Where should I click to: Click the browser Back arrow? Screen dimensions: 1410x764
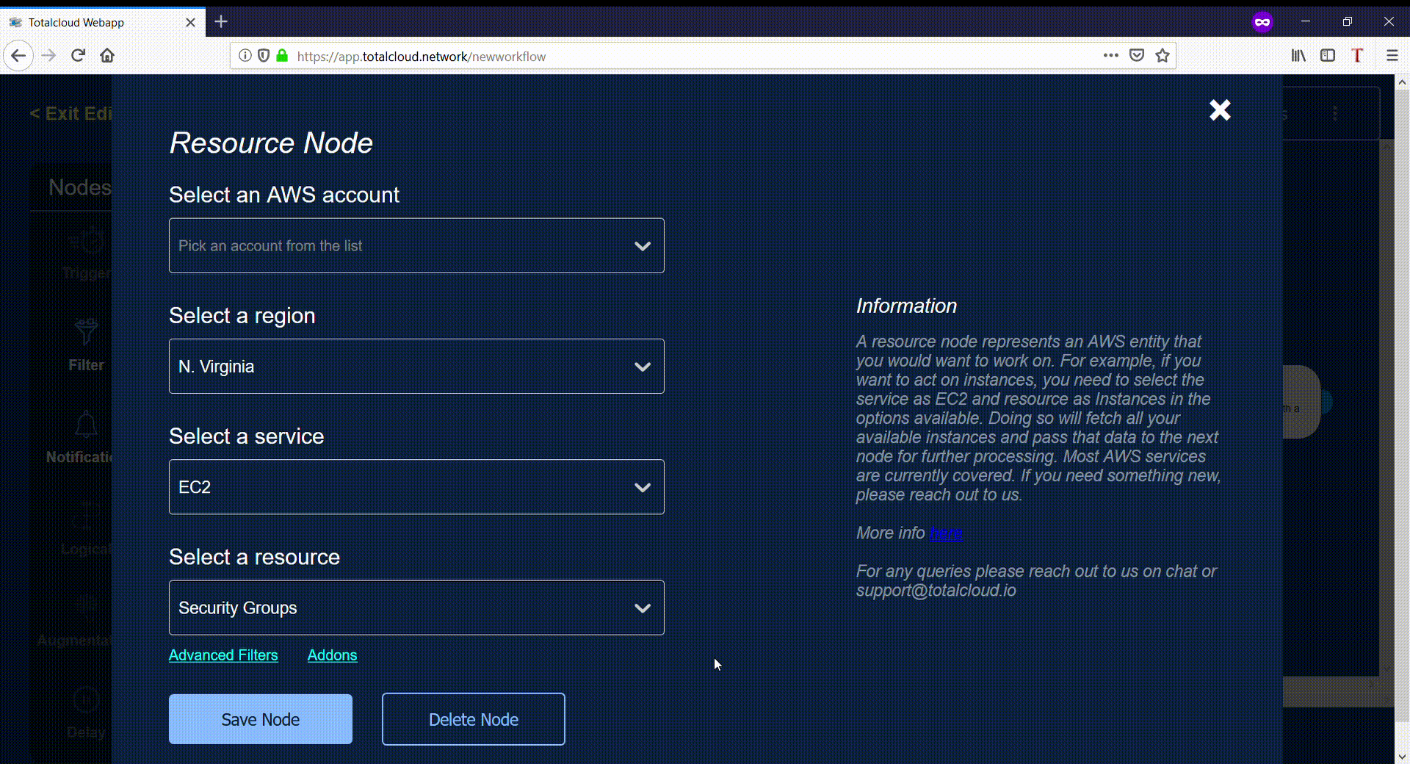pos(18,56)
